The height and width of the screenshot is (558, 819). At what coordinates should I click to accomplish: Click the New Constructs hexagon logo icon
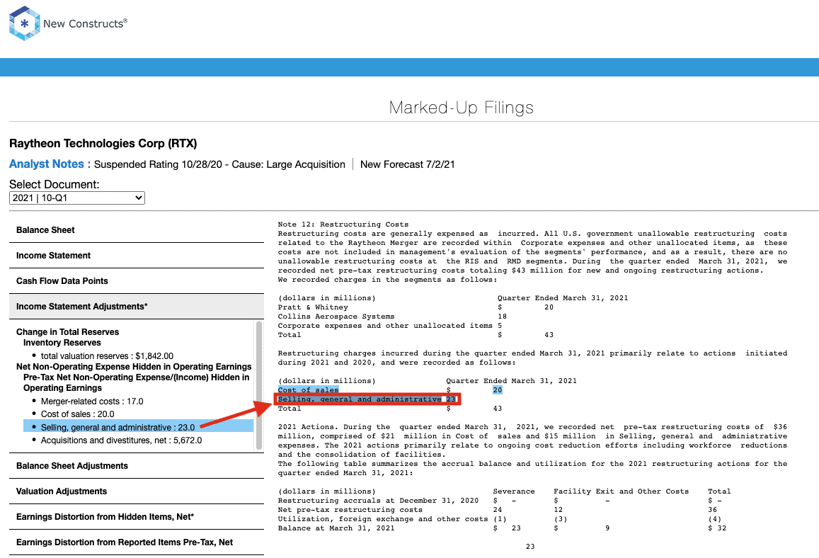tap(25, 23)
